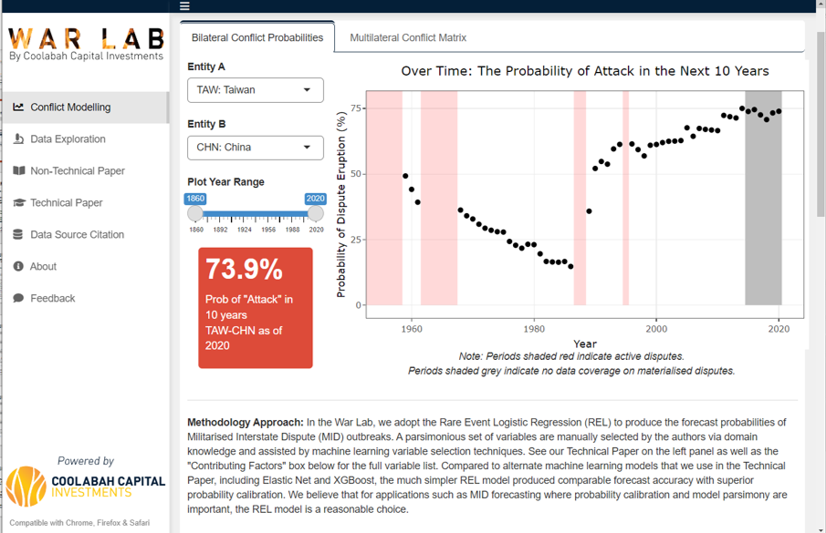Click the 1860 year range slider handle
This screenshot has width=826, height=533.
coord(195,214)
